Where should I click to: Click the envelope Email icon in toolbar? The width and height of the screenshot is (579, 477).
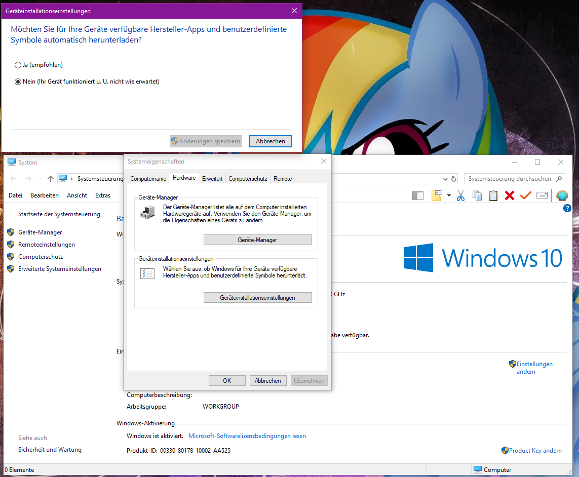tap(542, 195)
